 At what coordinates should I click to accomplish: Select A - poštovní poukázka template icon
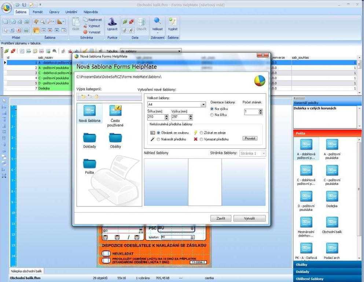pos(332,144)
